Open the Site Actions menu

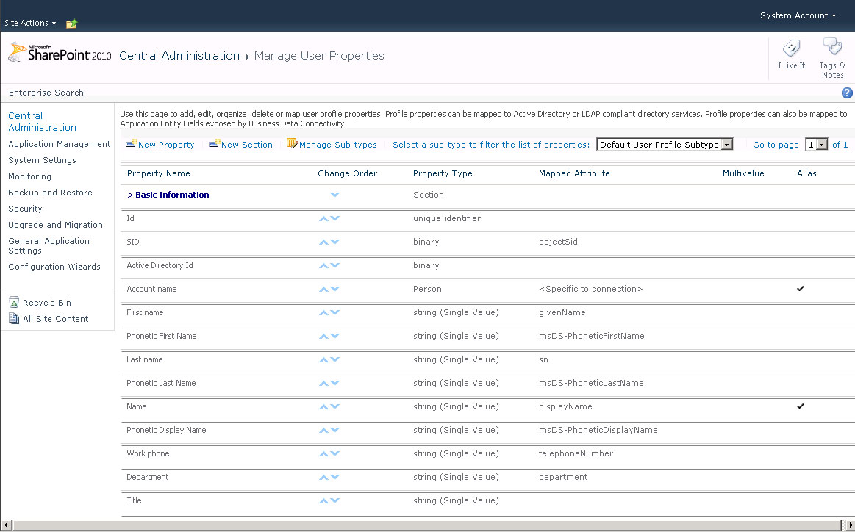[x=30, y=23]
